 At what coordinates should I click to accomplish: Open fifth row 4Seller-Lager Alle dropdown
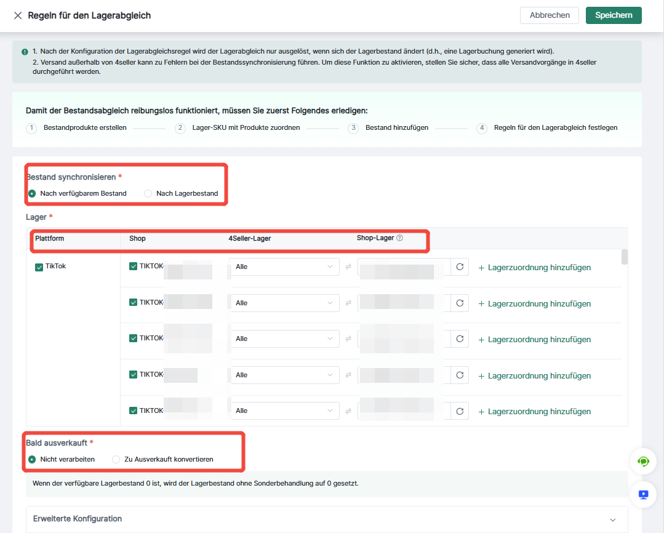[x=284, y=411]
